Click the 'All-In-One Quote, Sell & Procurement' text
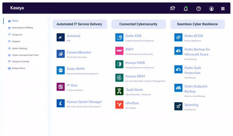Image resolution: width=233 pixels, height=136 pixels. (x=83, y=107)
